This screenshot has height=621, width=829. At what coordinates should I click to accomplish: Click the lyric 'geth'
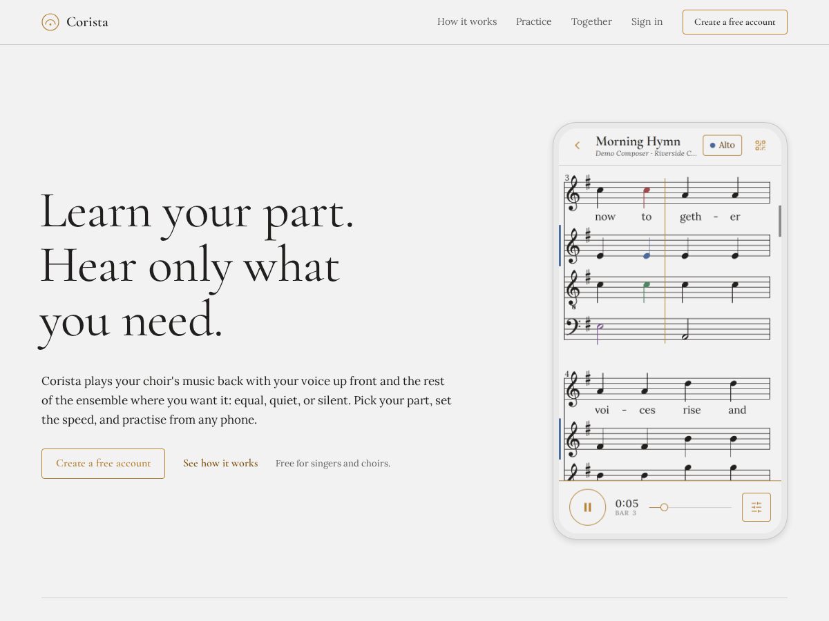(x=690, y=217)
